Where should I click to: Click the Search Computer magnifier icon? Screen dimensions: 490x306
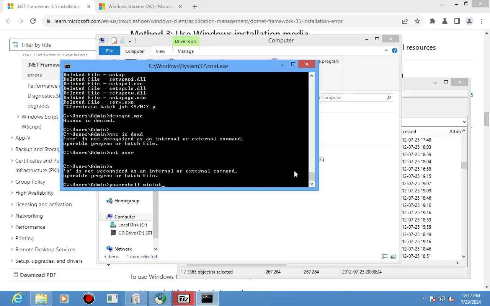(x=389, y=98)
